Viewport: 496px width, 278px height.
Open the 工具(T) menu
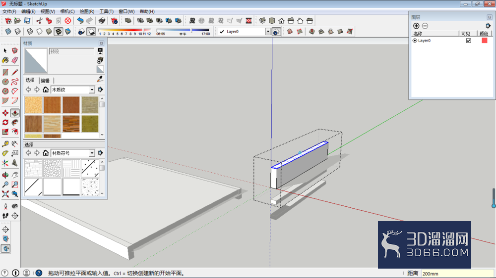click(106, 11)
